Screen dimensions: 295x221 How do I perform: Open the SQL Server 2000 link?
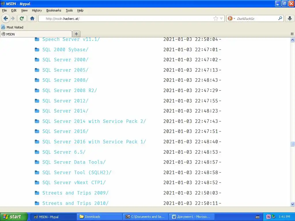[x=65, y=60]
